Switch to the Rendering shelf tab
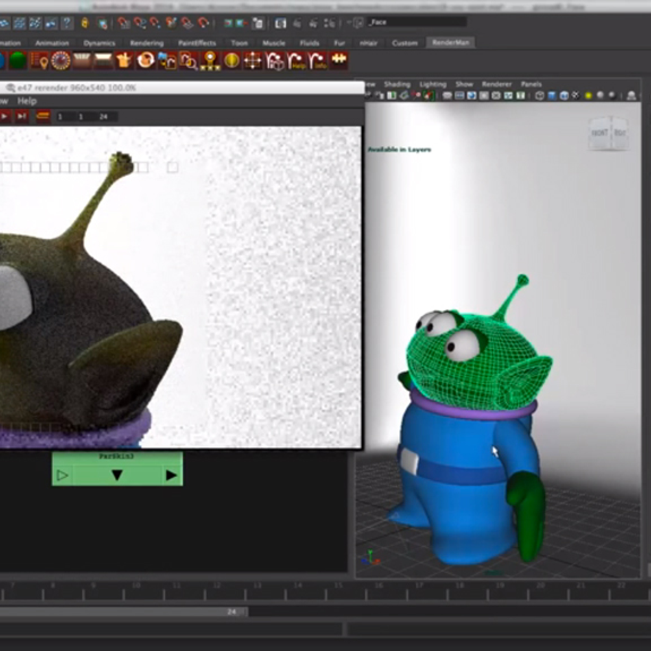Image resolution: width=651 pixels, height=651 pixels. pos(146,43)
